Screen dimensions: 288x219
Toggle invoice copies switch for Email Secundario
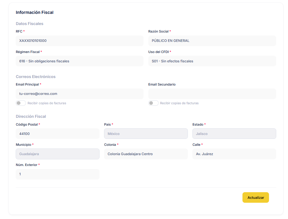click(x=153, y=103)
